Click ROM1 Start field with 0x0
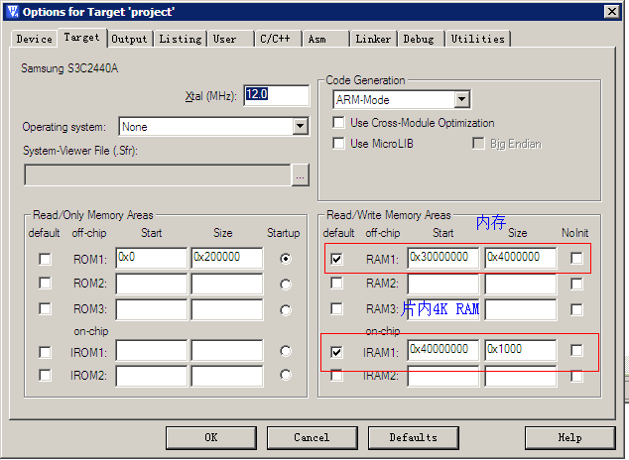The width and height of the screenshot is (629, 460). tap(151, 258)
